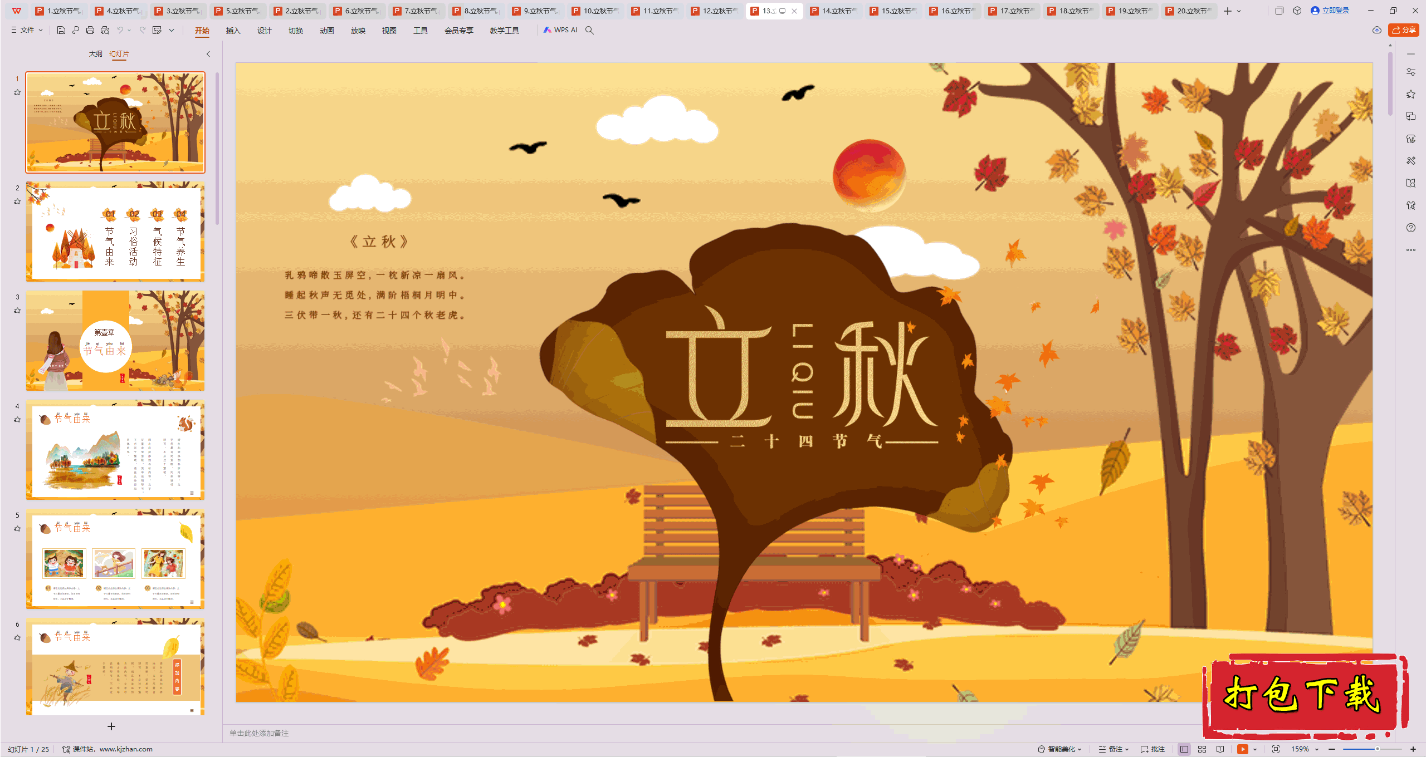Screen dimensions: 1426x757
Task: Open the tab list dropdown arrow beside plus
Action: pyautogui.click(x=1239, y=11)
